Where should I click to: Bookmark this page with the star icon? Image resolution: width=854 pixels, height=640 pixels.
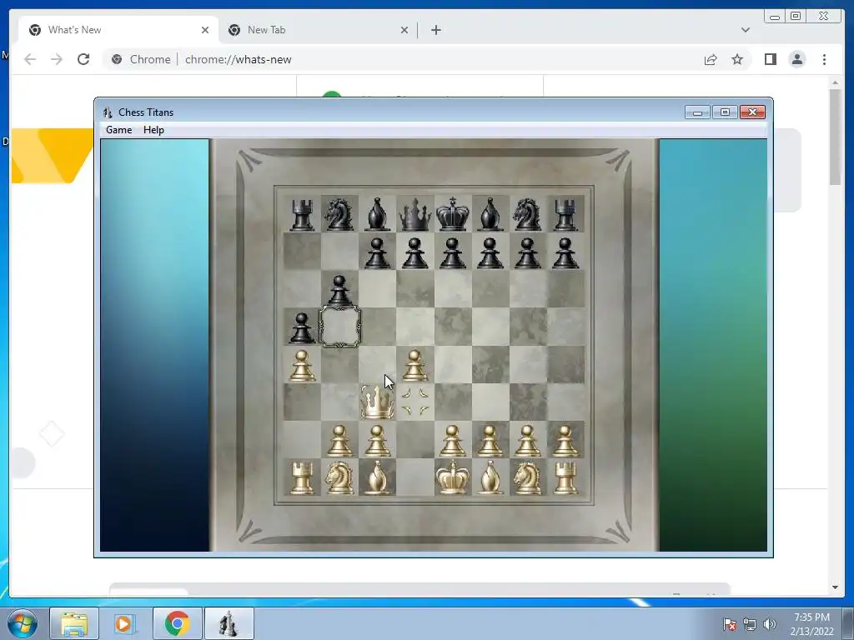[737, 59]
